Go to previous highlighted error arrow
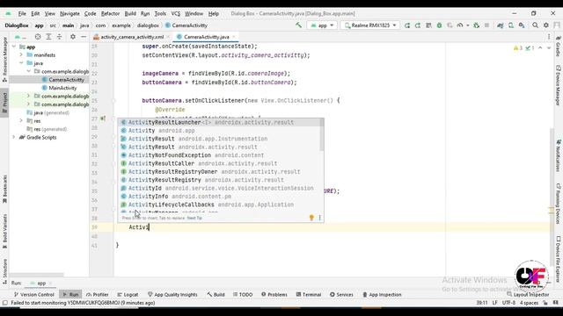Screen dimensions: 563x316 tap(540, 48)
